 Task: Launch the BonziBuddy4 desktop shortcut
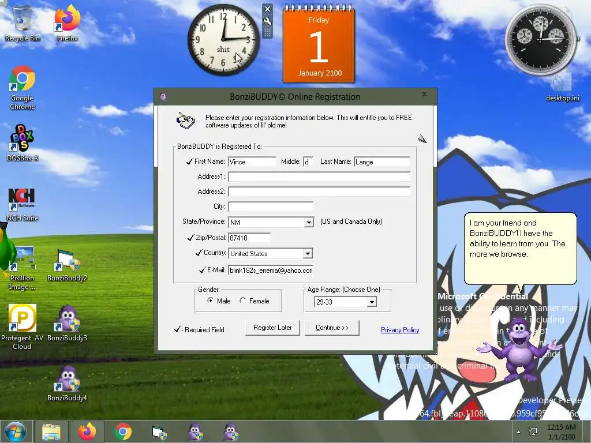67,383
